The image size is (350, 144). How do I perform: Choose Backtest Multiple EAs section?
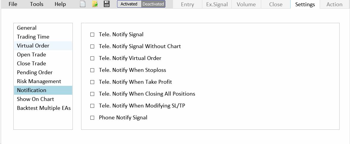click(43, 108)
